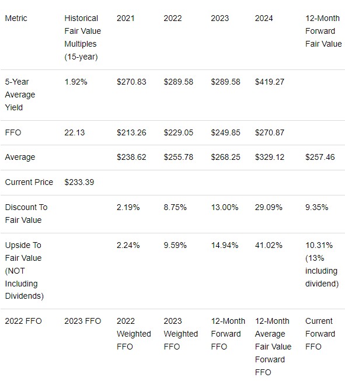Image resolution: width=345 pixels, height=381 pixels.
Task: Select the FFO multiple 22.13 cell
Action: (x=74, y=132)
